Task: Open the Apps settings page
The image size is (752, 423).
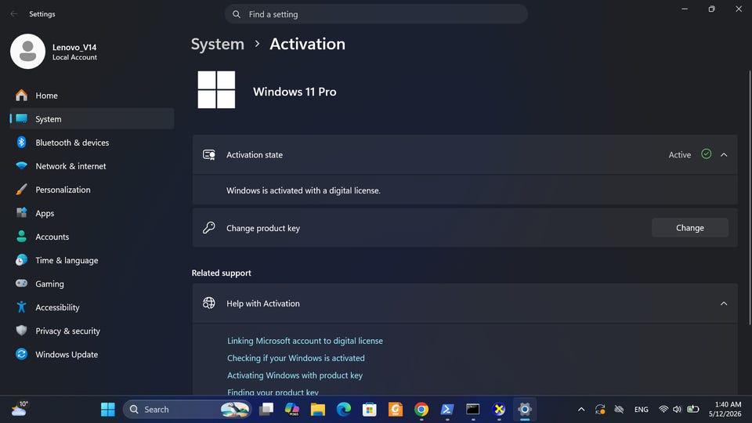Action: [92, 213]
